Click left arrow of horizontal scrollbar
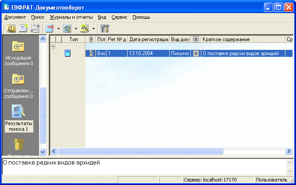 coord(54,151)
